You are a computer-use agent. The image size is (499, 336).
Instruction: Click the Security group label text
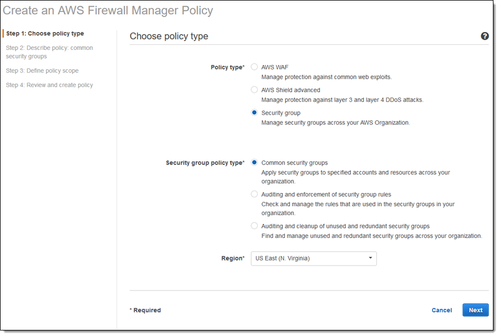281,113
